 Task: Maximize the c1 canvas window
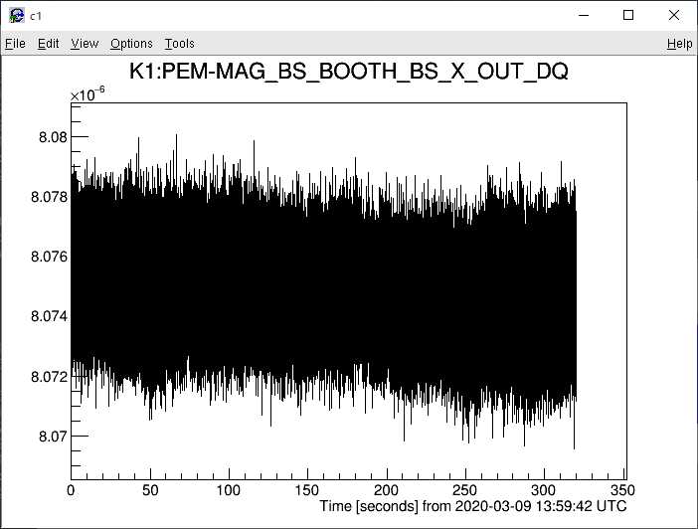[628, 15]
